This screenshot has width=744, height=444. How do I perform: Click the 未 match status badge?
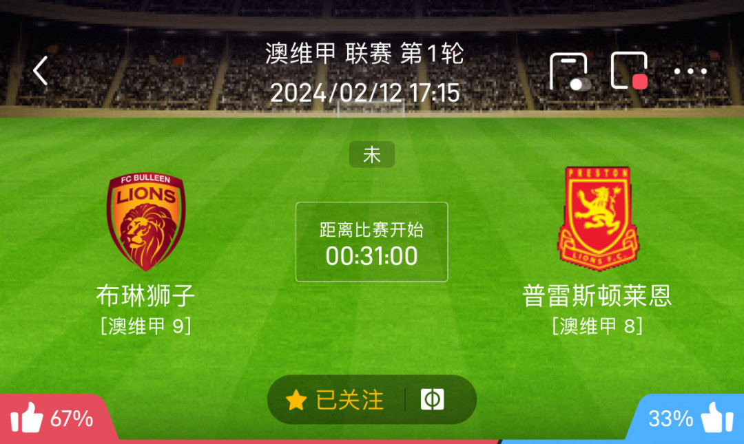pyautogui.click(x=372, y=155)
